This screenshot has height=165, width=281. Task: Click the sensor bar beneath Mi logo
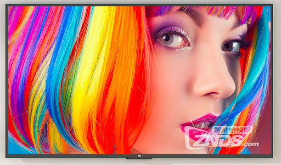click(x=139, y=159)
